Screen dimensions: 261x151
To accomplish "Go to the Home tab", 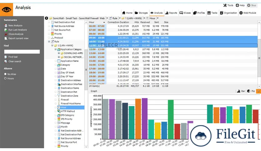I will 127,13.
